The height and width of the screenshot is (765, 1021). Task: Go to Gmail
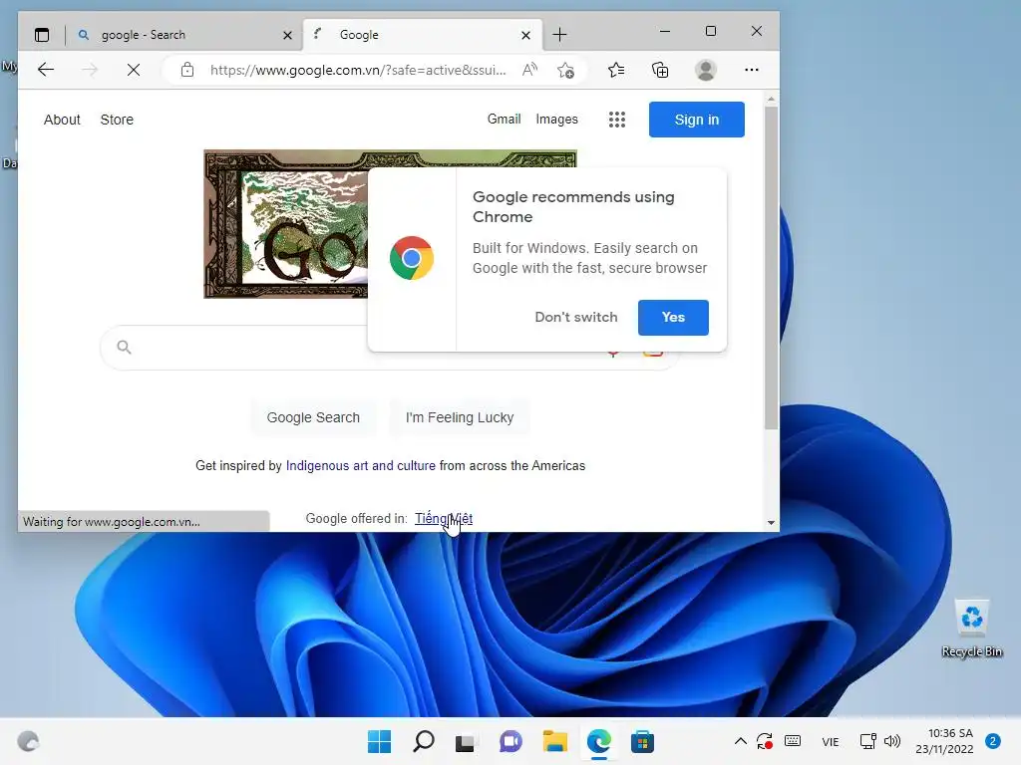[x=504, y=120]
